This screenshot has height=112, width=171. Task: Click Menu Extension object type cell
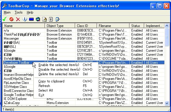(x=58, y=103)
